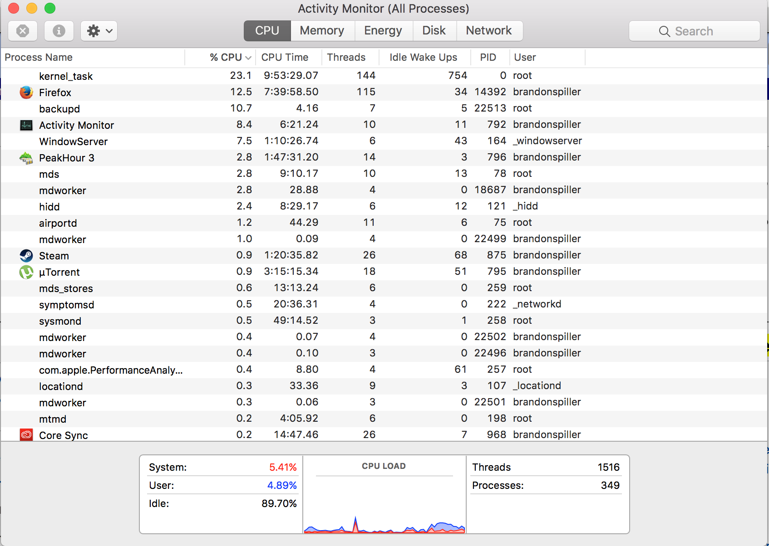Screen dimensions: 769x546
Task: Select the Steam process name
Action: click(54, 256)
